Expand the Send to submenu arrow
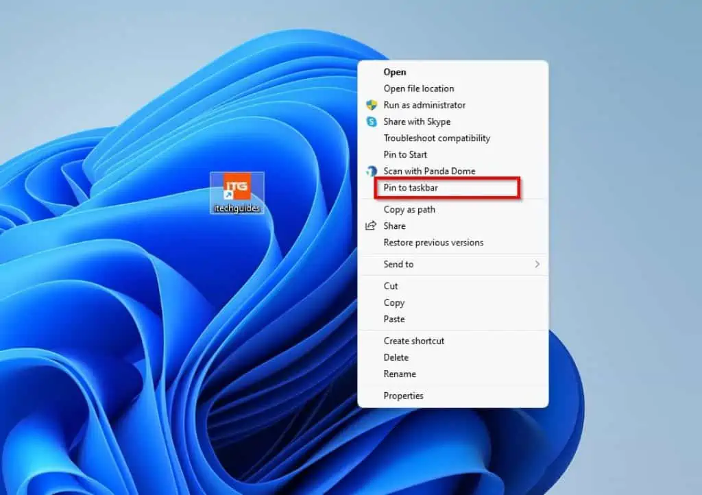Screen dimensions: 702x495 (537, 264)
